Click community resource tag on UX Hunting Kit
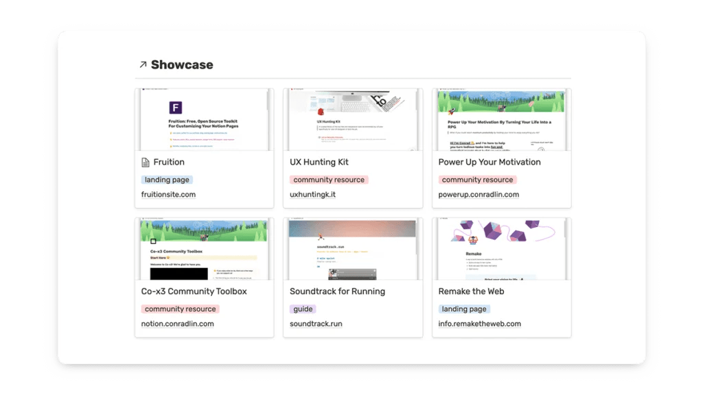The width and height of the screenshot is (703, 395). (329, 180)
